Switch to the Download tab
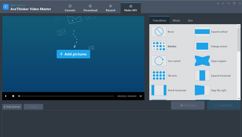Screen dimensions: 242x137 [x=90, y=8]
